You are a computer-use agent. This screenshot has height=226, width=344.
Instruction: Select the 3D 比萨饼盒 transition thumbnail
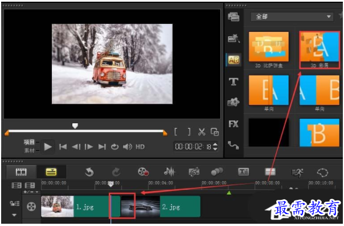(269, 47)
